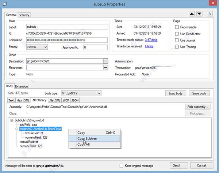The height and width of the screenshot is (173, 219).
Task: Switch to the Security tab
Action: [x=24, y=15]
